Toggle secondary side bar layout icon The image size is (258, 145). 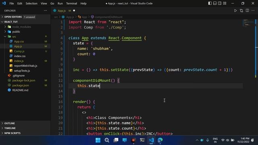point(220,3)
